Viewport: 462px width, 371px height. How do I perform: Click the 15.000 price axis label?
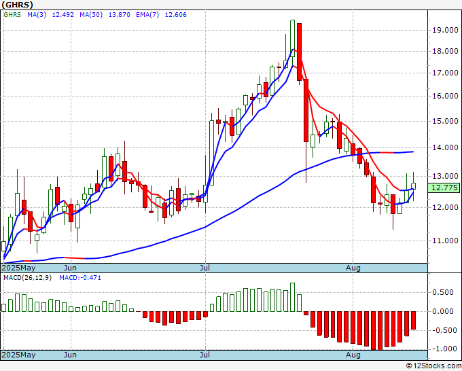(x=445, y=121)
